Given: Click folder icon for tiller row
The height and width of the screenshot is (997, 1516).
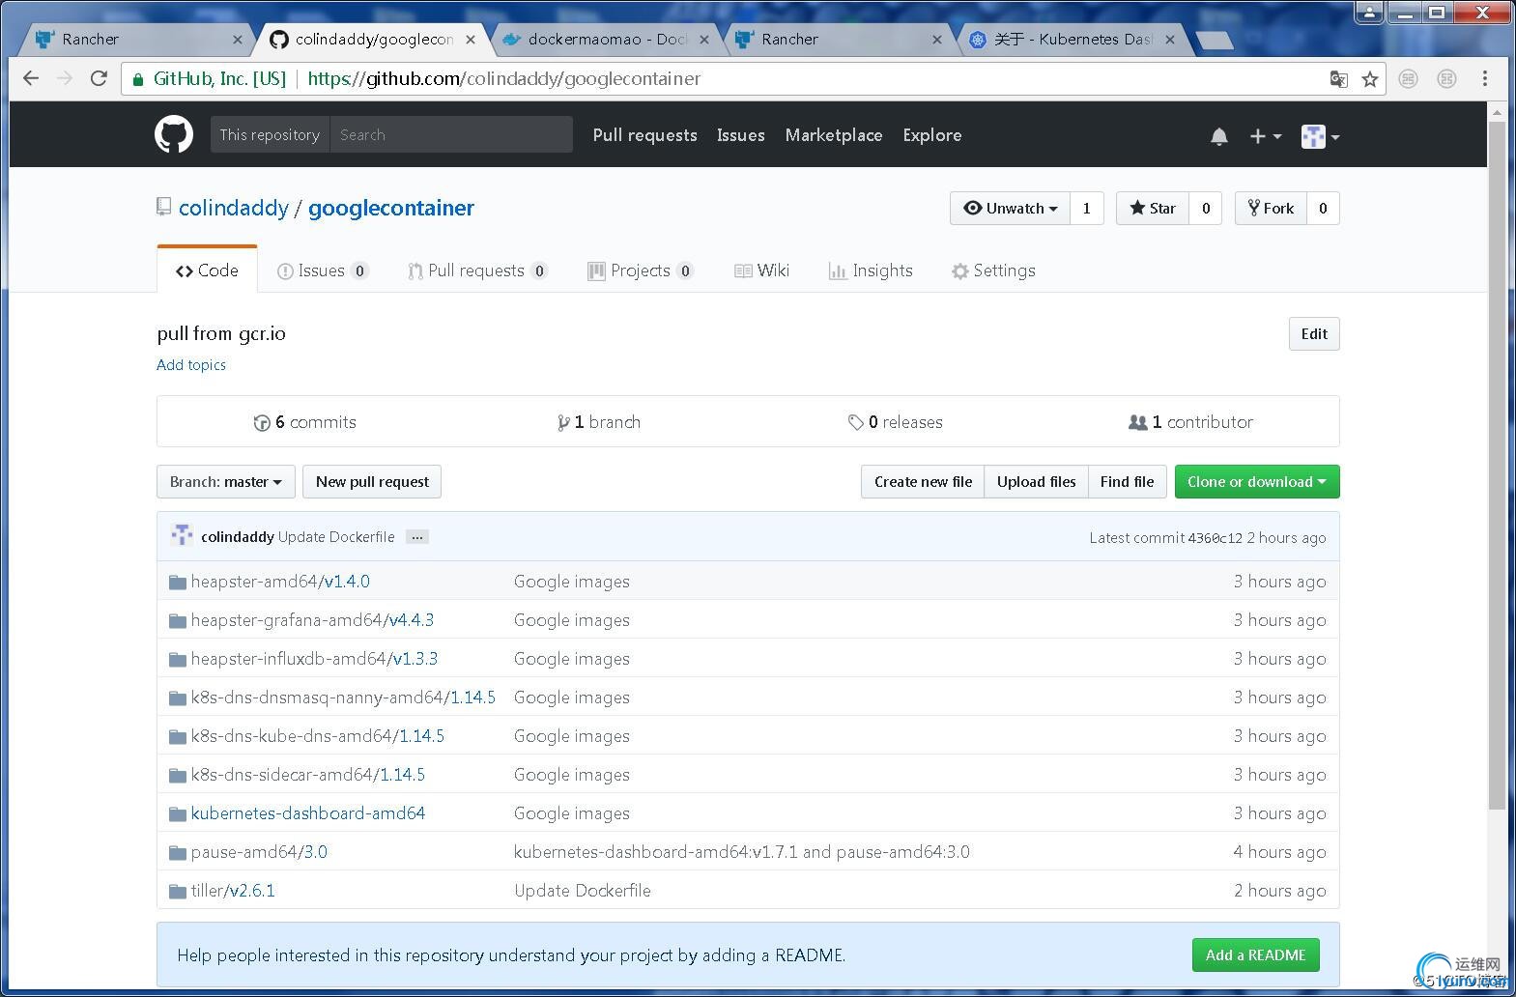Looking at the screenshot, I should click(x=178, y=892).
